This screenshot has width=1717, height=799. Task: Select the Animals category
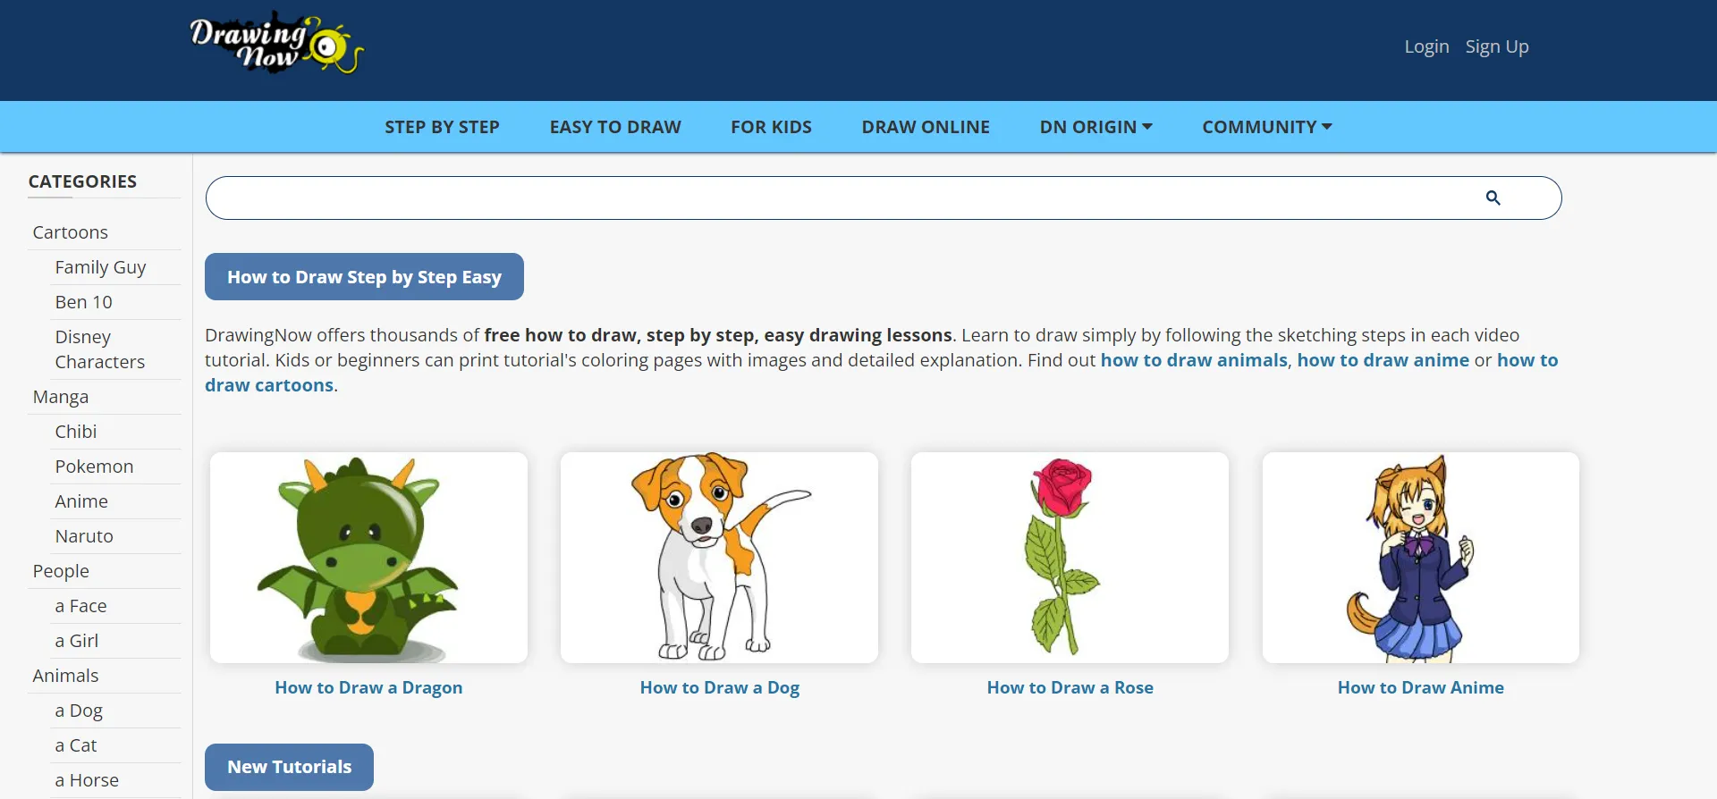click(65, 676)
